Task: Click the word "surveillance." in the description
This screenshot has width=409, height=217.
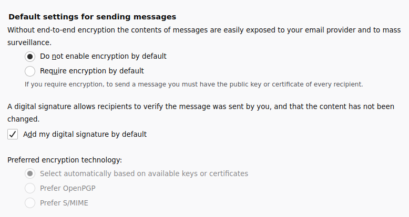Action: click(x=29, y=42)
